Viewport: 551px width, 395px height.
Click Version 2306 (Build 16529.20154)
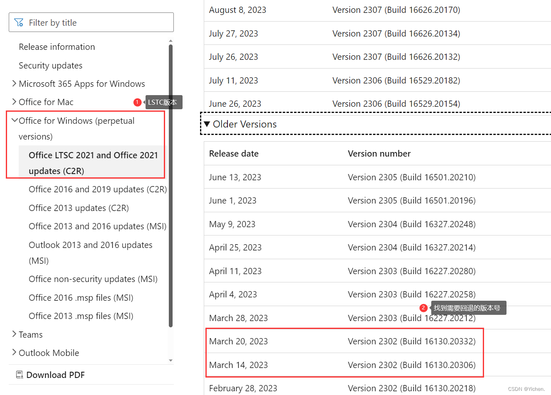coord(396,104)
